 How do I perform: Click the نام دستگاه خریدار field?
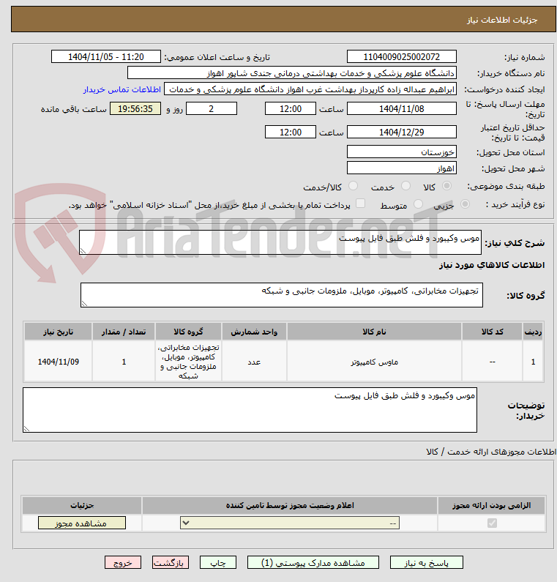point(292,72)
